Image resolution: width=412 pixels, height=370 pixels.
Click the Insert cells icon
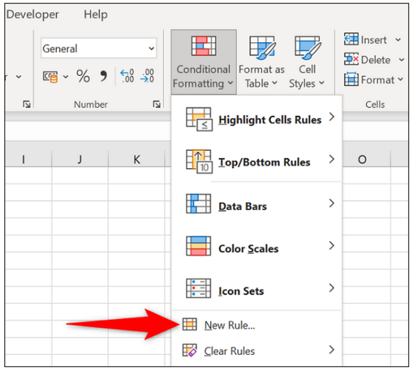pyautogui.click(x=351, y=39)
